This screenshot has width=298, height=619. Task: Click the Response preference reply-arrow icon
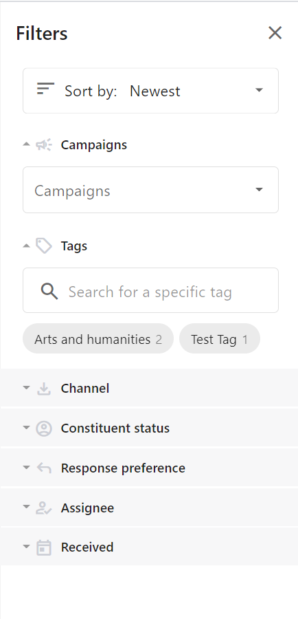point(44,468)
